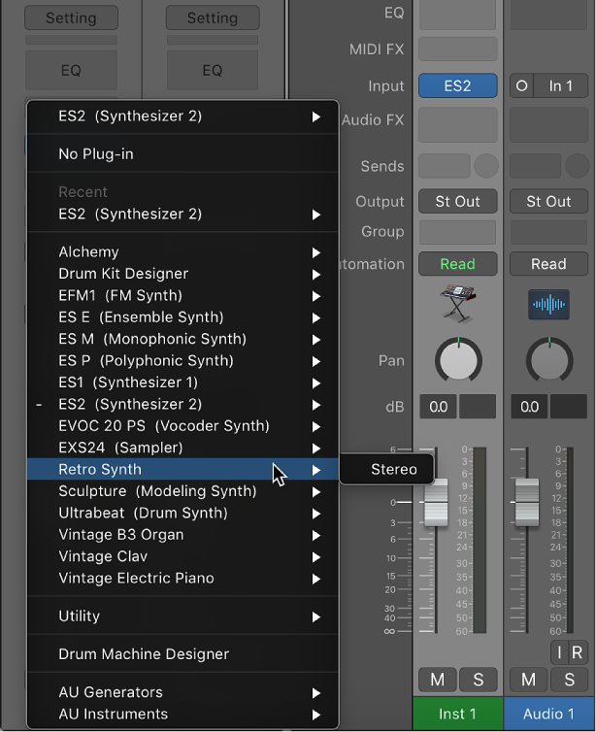Record-enable Audio 1 with the R button
The image size is (596, 732).
tap(577, 653)
